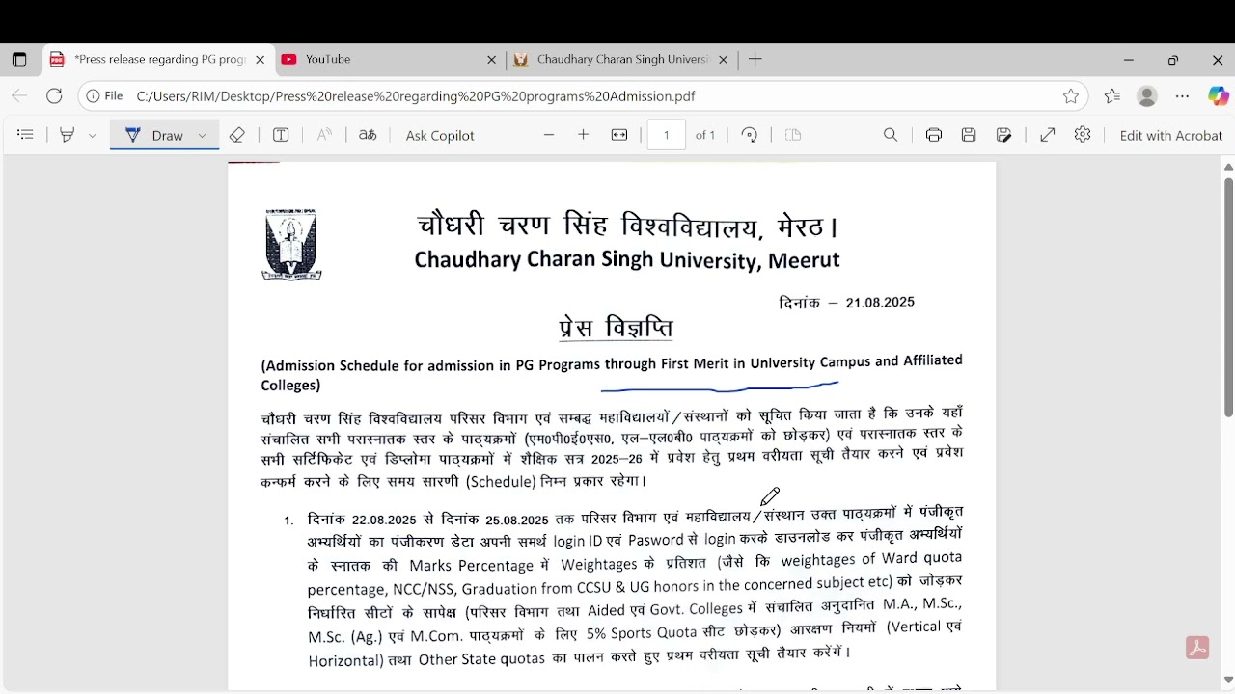The image size is (1235, 694).
Task: Zoom in on the PDF
Action: (583, 135)
